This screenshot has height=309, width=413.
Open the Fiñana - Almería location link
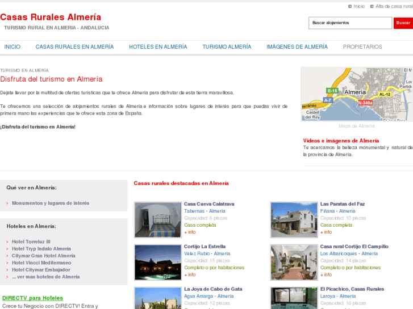[x=337, y=211]
